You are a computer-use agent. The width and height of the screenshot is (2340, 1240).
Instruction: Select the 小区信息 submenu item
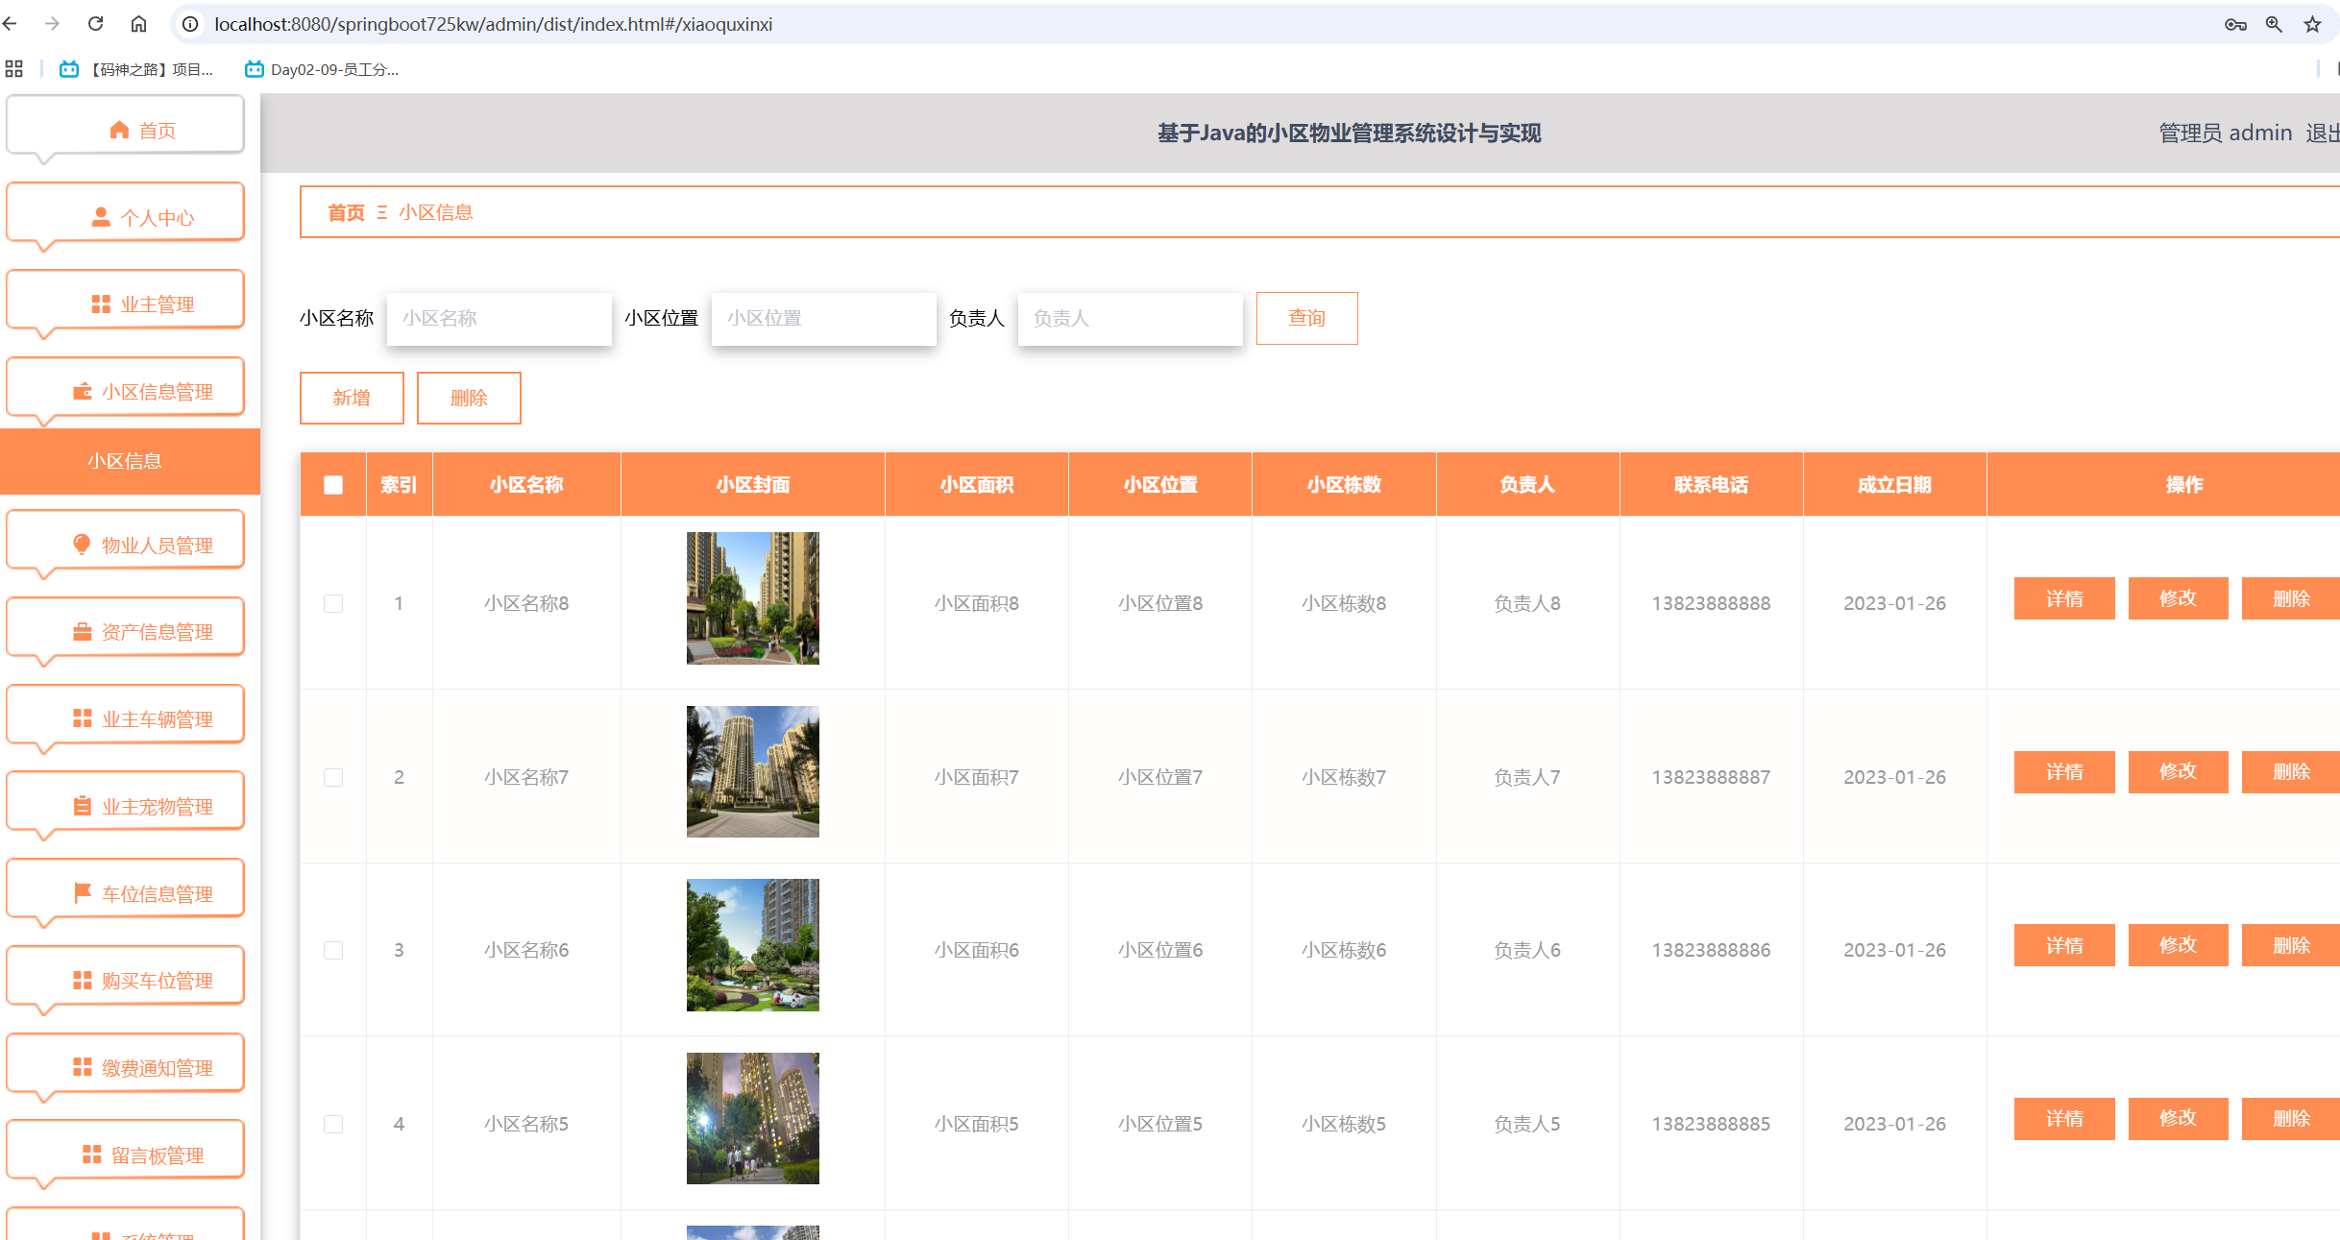coord(130,461)
